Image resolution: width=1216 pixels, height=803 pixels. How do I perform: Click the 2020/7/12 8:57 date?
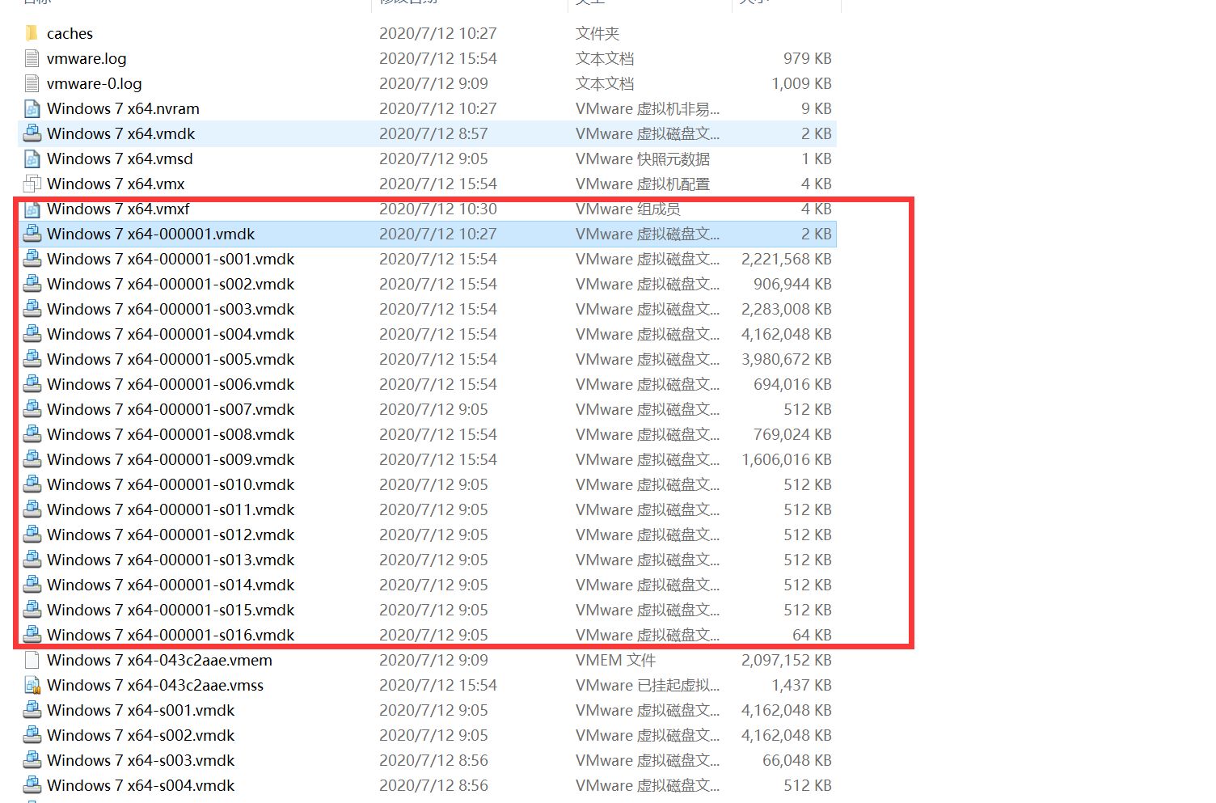point(433,133)
